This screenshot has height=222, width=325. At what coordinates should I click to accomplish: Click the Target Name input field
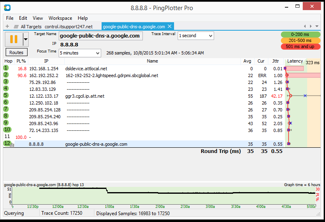click(101, 36)
